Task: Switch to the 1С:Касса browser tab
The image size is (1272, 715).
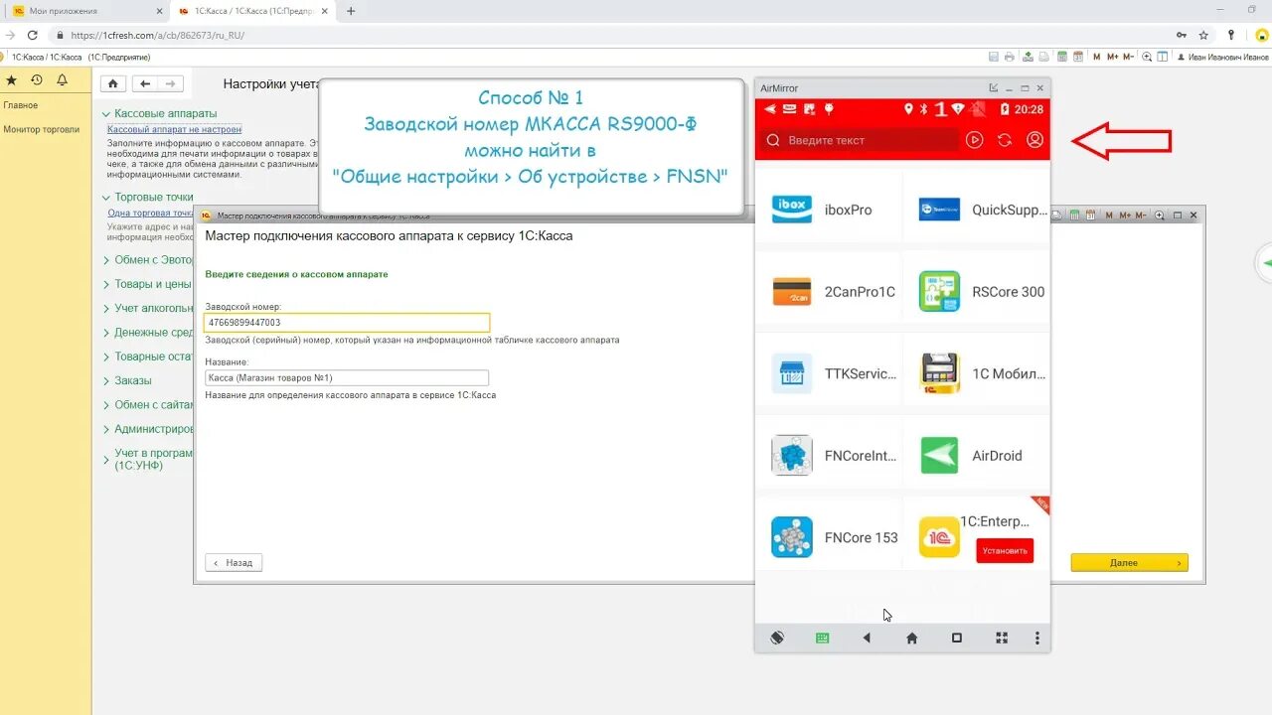Action: (x=251, y=11)
